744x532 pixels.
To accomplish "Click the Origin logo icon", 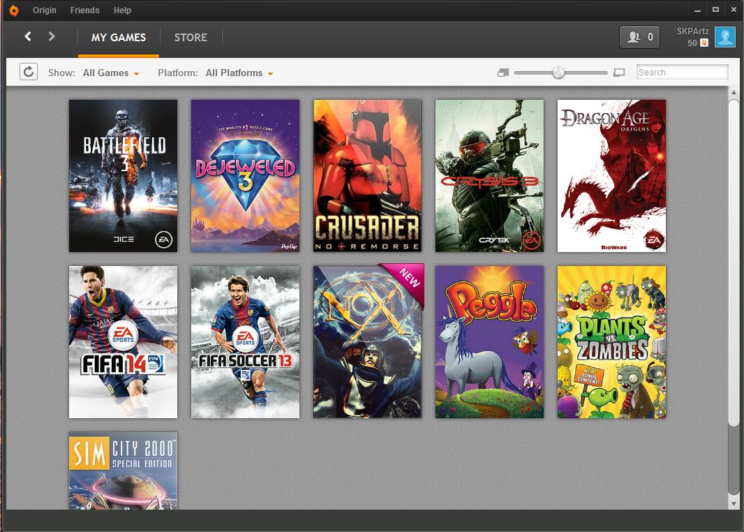I will 14,10.
